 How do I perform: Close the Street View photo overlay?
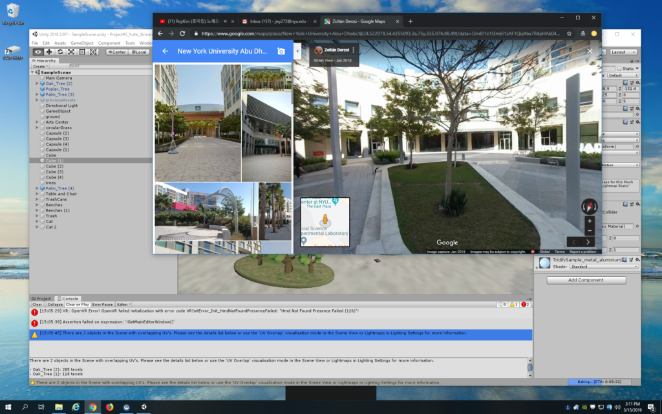tap(590, 51)
